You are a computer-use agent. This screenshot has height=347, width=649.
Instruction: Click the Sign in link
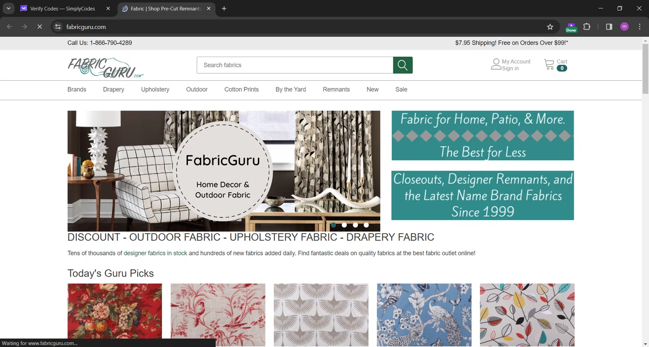(510, 68)
